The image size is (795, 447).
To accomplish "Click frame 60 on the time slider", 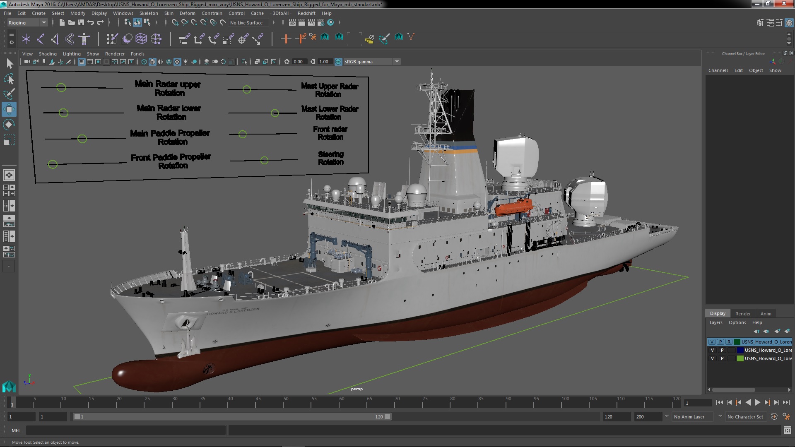I will 342,402.
